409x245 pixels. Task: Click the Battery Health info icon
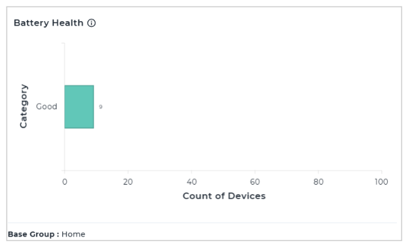tap(91, 23)
